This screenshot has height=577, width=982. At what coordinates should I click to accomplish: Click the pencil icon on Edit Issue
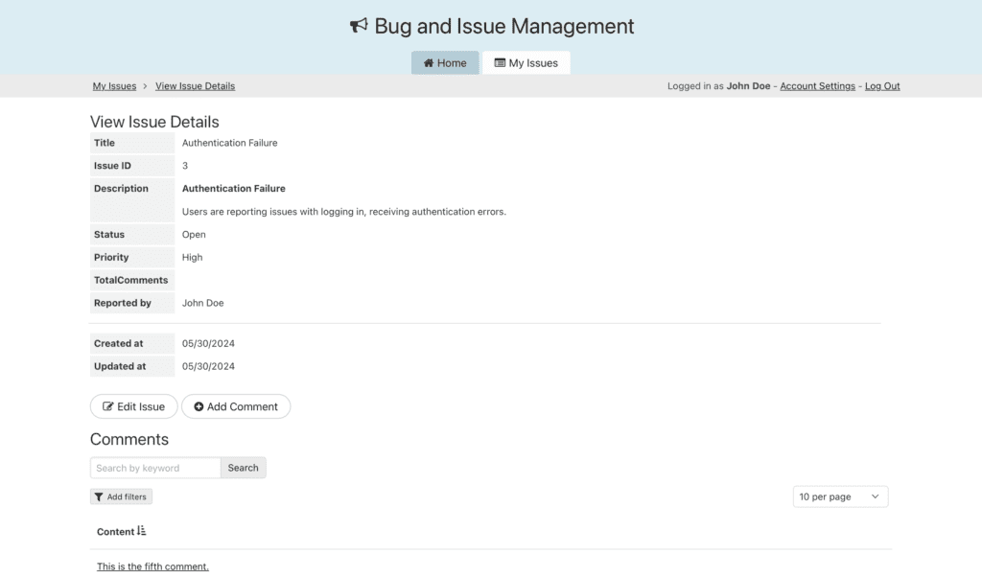pyautogui.click(x=108, y=406)
